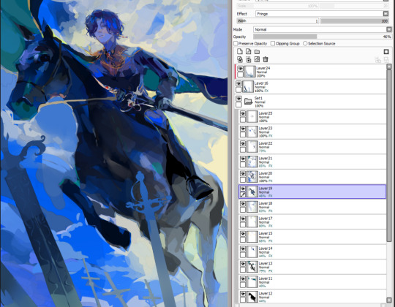Click the Layer 20 thumbnail
The image size is (395, 307).
[252, 177]
